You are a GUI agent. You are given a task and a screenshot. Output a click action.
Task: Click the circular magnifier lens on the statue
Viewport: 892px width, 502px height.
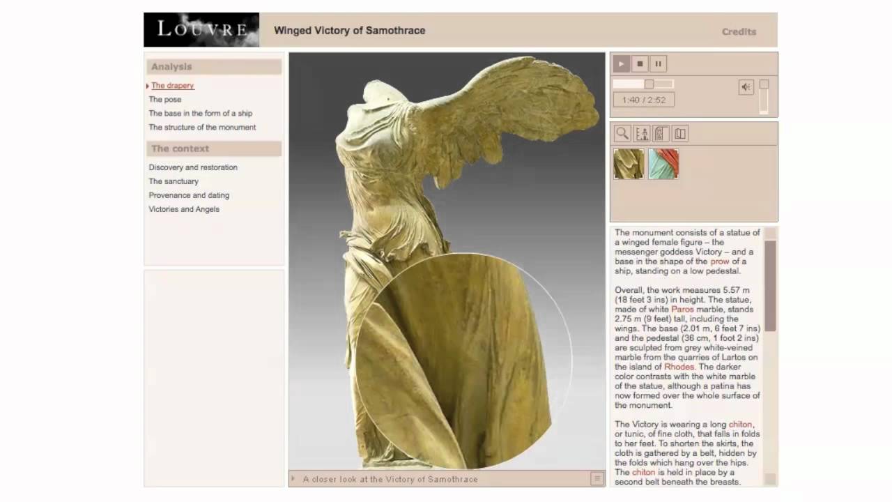point(464,361)
